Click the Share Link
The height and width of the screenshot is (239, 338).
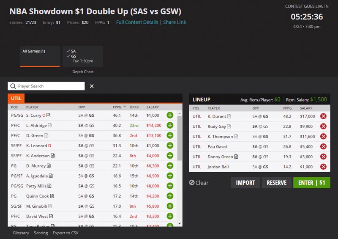[174, 22]
